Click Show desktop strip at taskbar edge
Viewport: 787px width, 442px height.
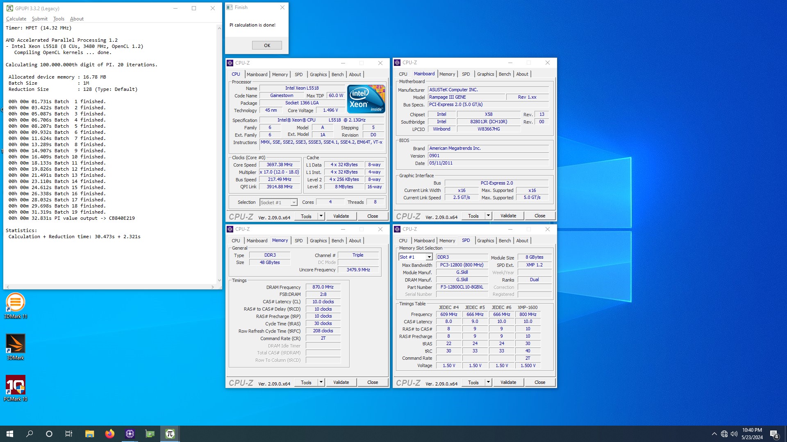pos(786,434)
